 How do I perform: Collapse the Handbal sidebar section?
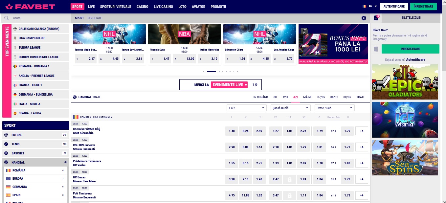65,163
